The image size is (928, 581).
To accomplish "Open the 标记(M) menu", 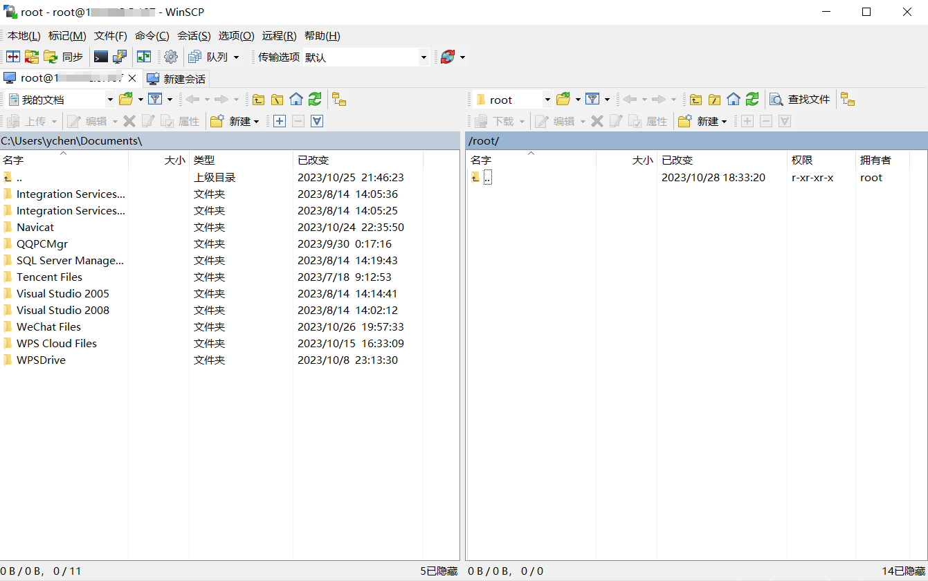I will (x=67, y=36).
